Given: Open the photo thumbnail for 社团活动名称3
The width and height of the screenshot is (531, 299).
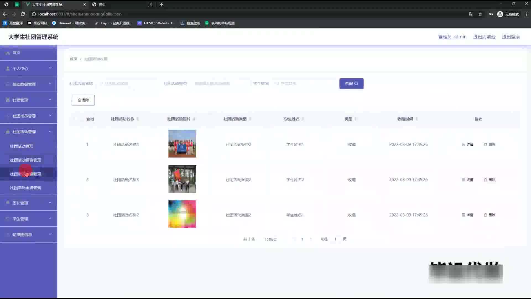Looking at the screenshot, I should (x=182, y=179).
